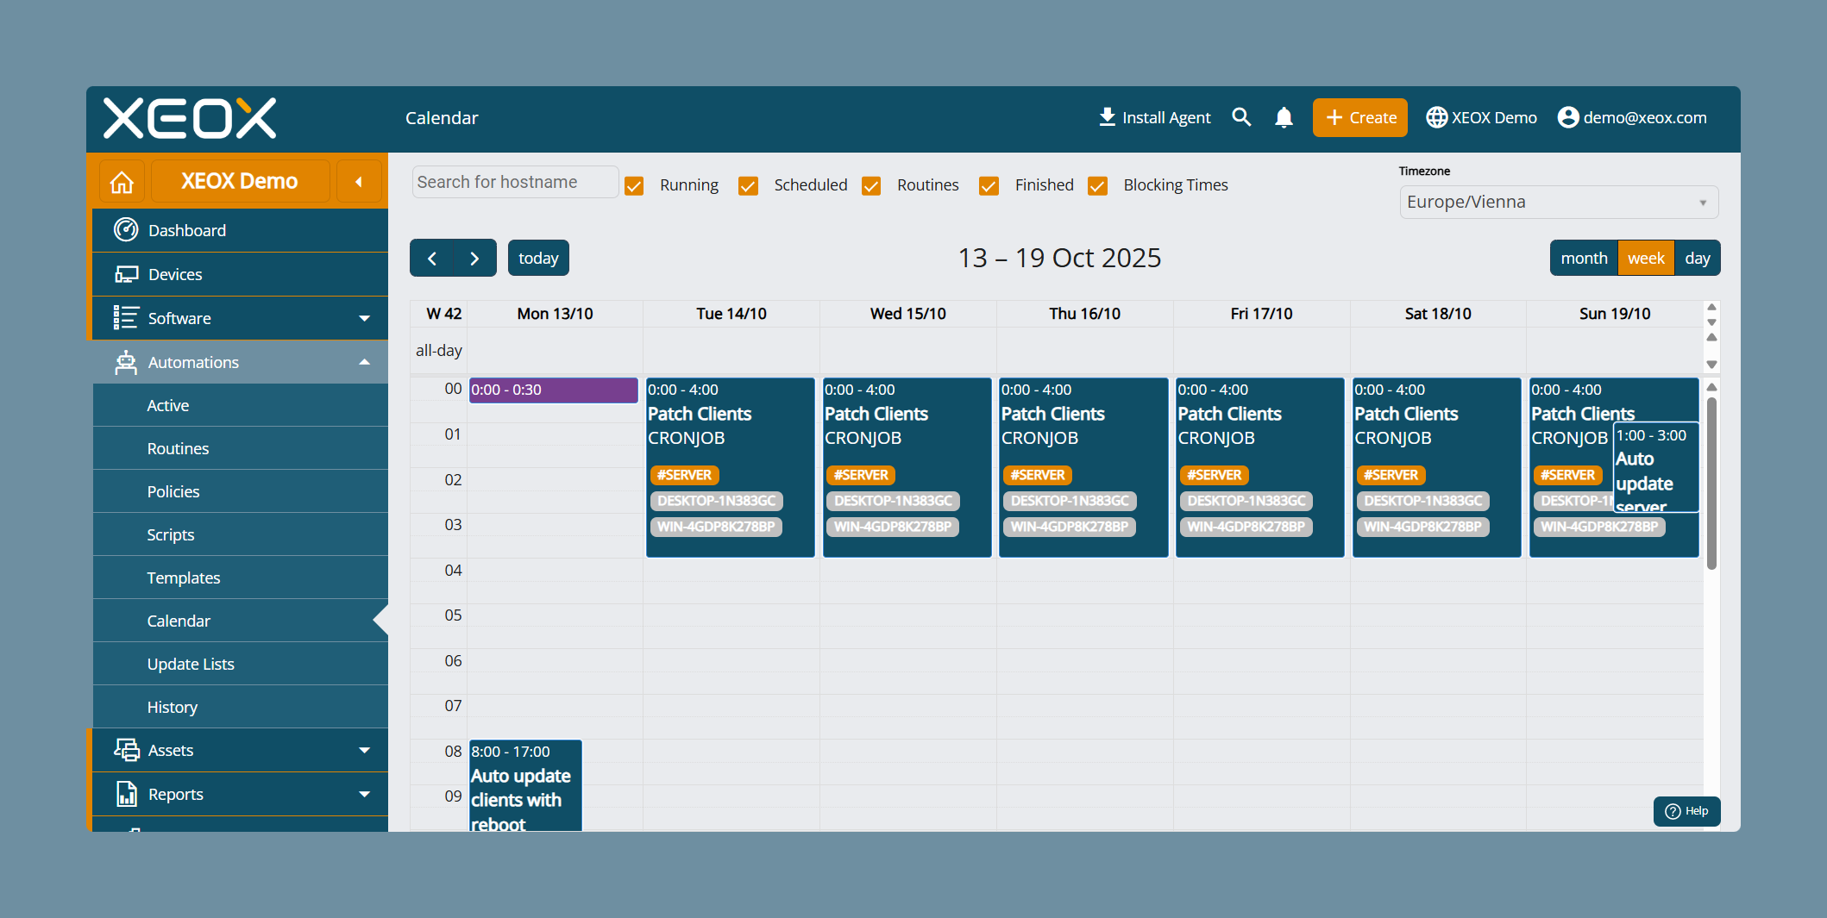Open Dashboard via gauge icon
The height and width of the screenshot is (918, 1827).
pos(126,230)
